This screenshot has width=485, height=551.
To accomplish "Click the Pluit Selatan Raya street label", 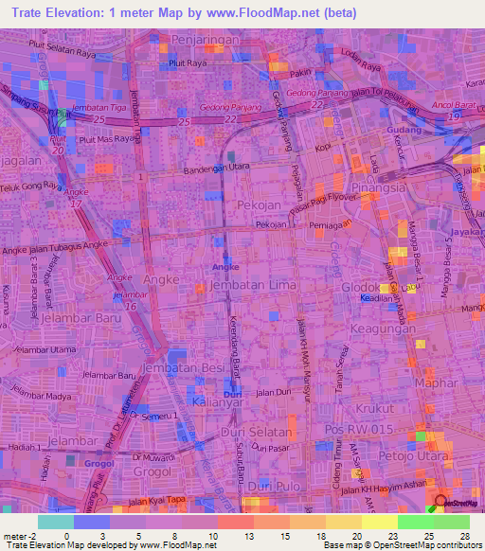I will (63, 49).
